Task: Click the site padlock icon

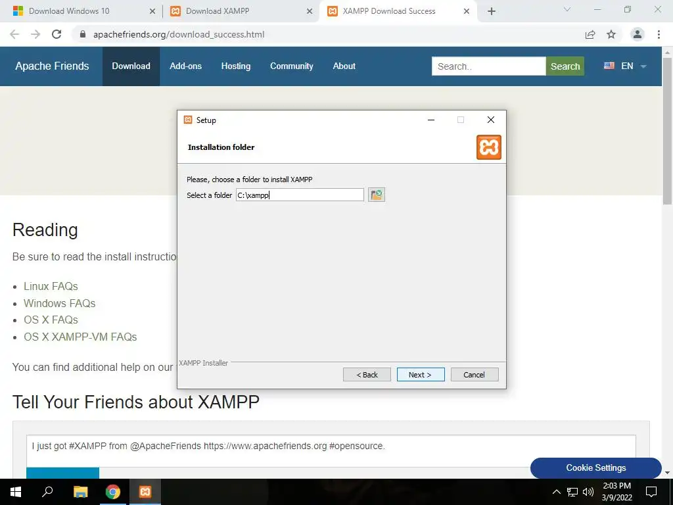Action: pyautogui.click(x=83, y=34)
